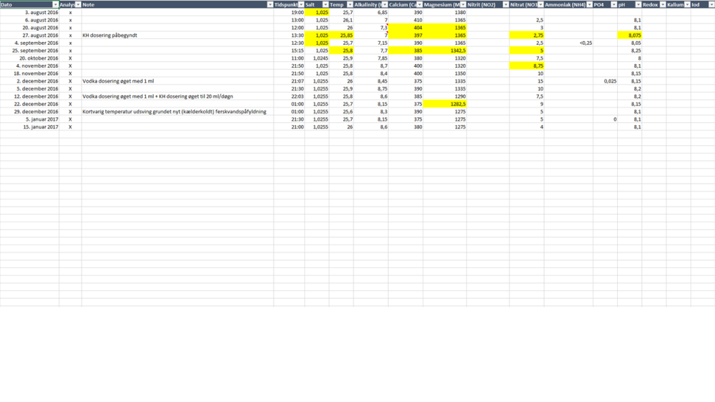Open the Temp column filter dropdown
The image size is (715, 402).
point(350,5)
